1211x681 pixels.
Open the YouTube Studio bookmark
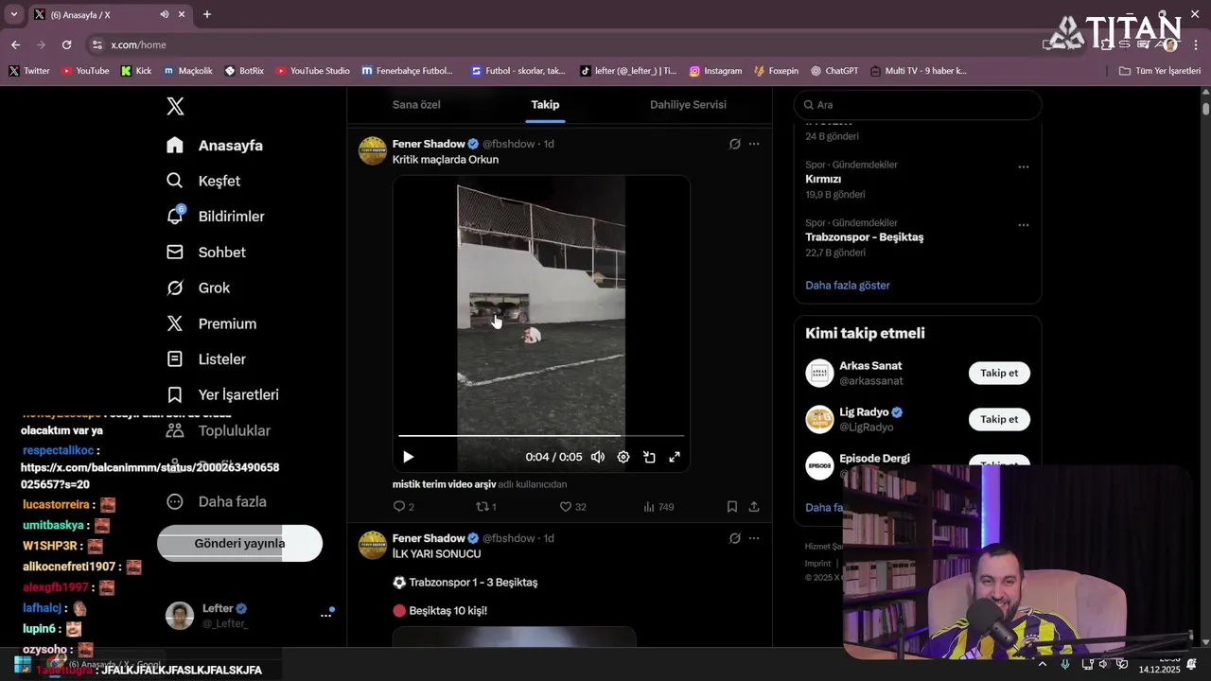point(313,71)
